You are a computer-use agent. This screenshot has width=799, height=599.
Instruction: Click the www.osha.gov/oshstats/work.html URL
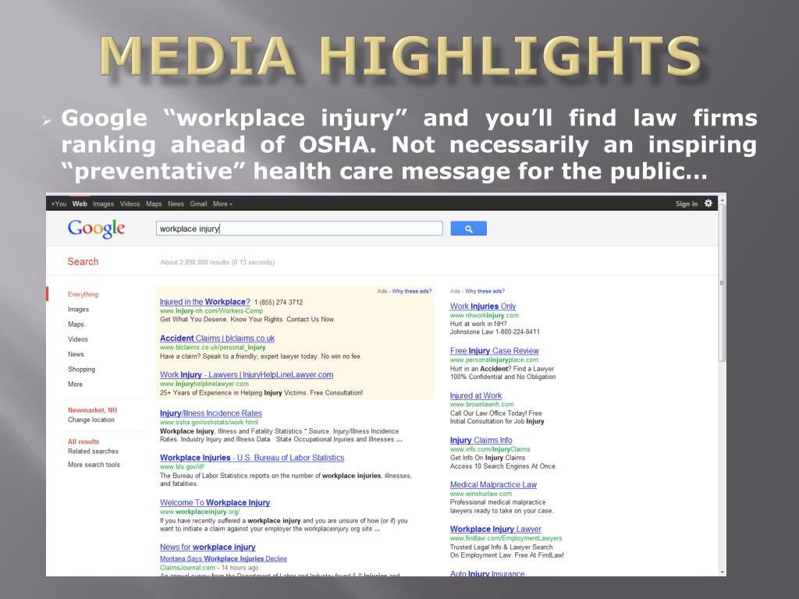tap(209, 422)
